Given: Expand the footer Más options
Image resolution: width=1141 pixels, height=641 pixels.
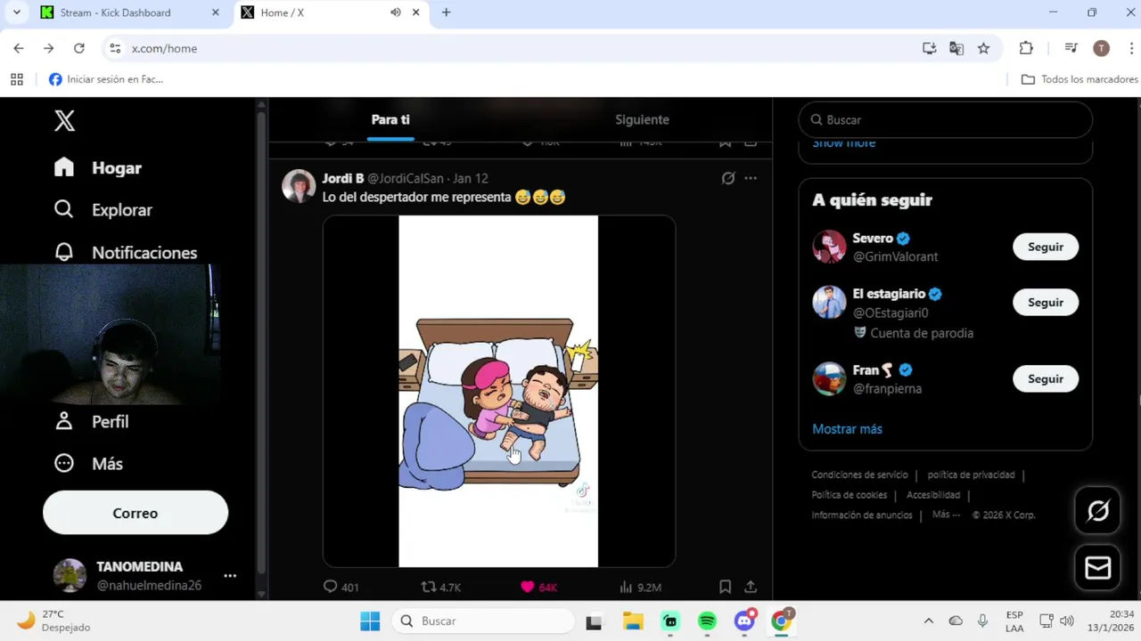Looking at the screenshot, I should (946, 515).
